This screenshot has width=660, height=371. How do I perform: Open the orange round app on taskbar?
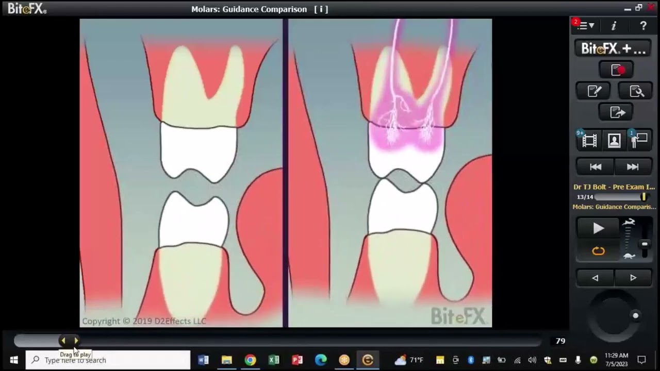[x=344, y=360]
